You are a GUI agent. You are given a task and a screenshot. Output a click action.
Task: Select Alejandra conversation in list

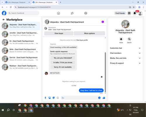pyautogui.click(x=20, y=26)
